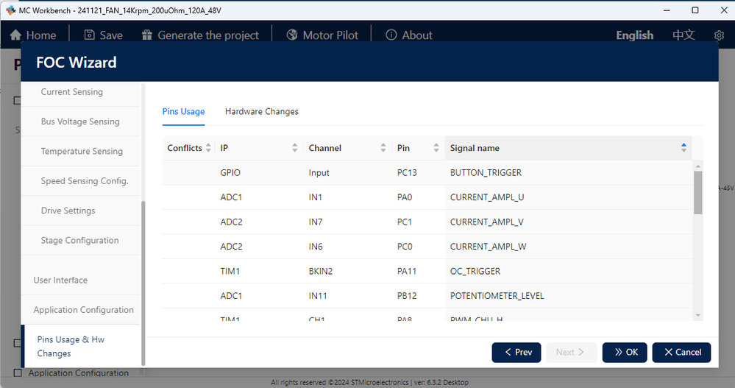Click the MC Workbench app logo icon
Image resolution: width=735 pixels, height=388 pixels.
pos(10,10)
